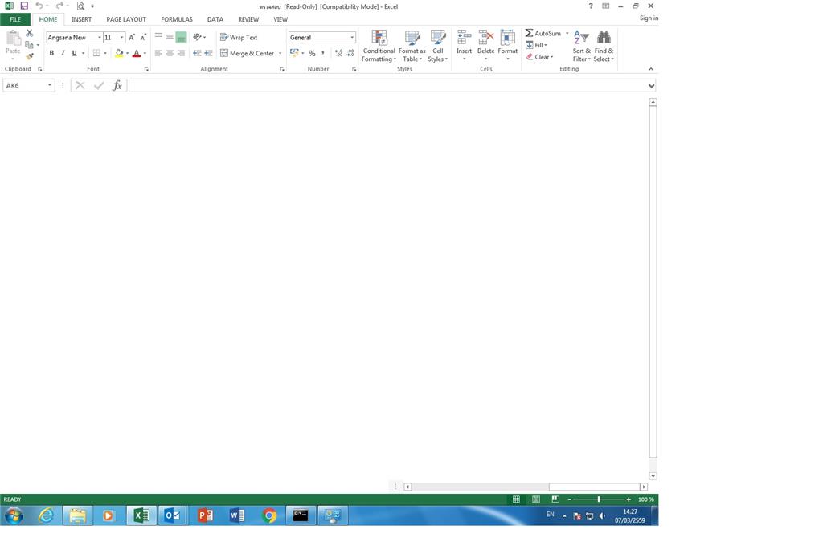Viewport: 823px width, 546px height.
Task: Open the FILE tab
Action: tap(15, 19)
